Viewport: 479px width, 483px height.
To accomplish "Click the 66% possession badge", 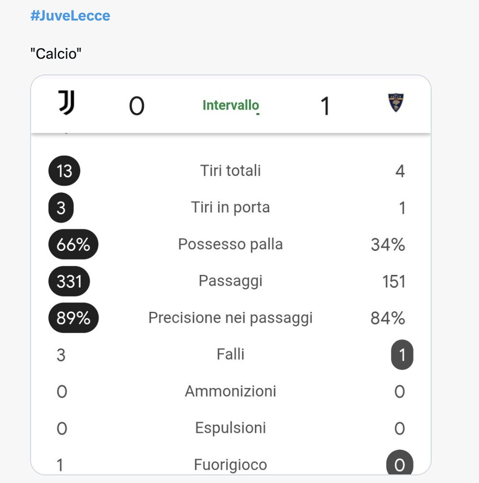I will point(73,244).
